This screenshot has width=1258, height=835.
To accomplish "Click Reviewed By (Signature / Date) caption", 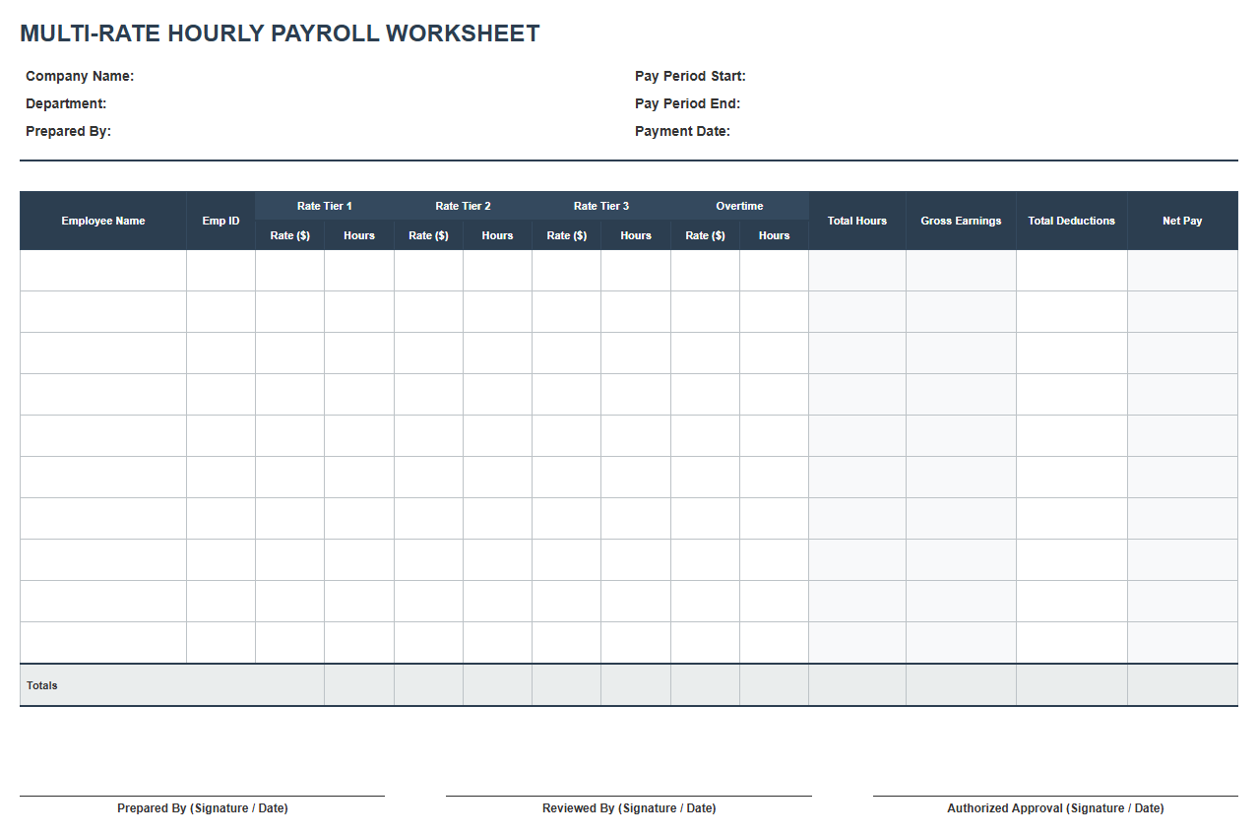I will tap(629, 808).
